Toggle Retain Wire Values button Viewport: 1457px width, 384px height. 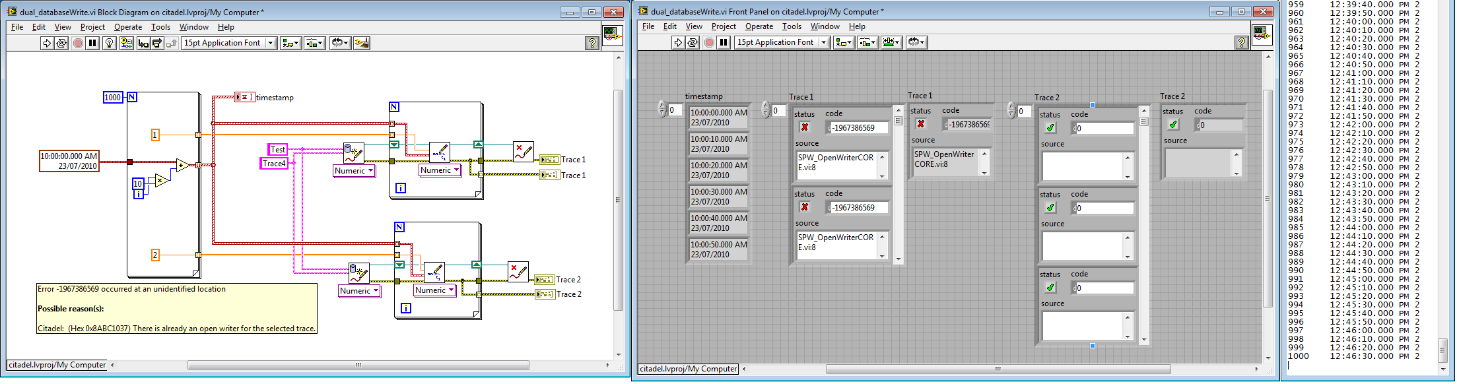coord(126,43)
